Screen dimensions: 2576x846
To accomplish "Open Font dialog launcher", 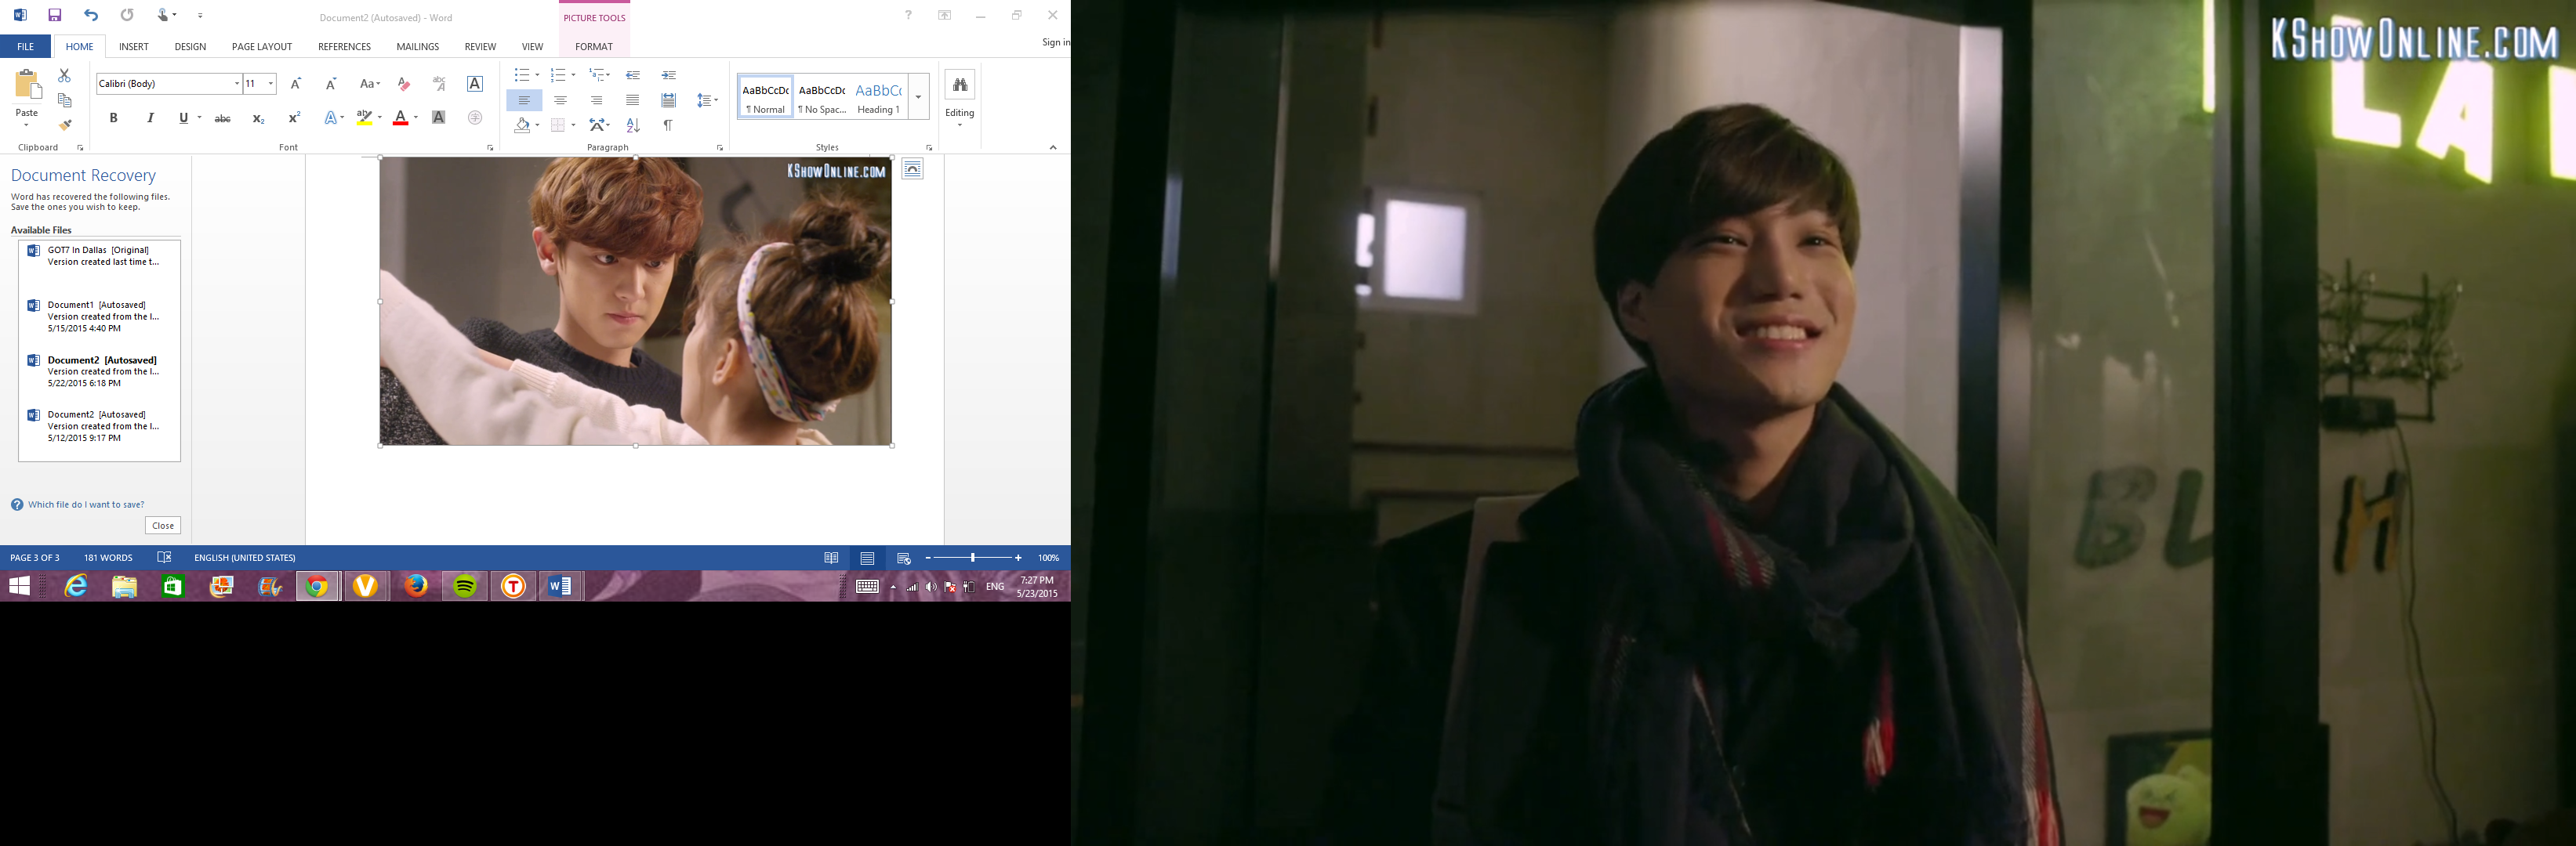I will pos(490,148).
